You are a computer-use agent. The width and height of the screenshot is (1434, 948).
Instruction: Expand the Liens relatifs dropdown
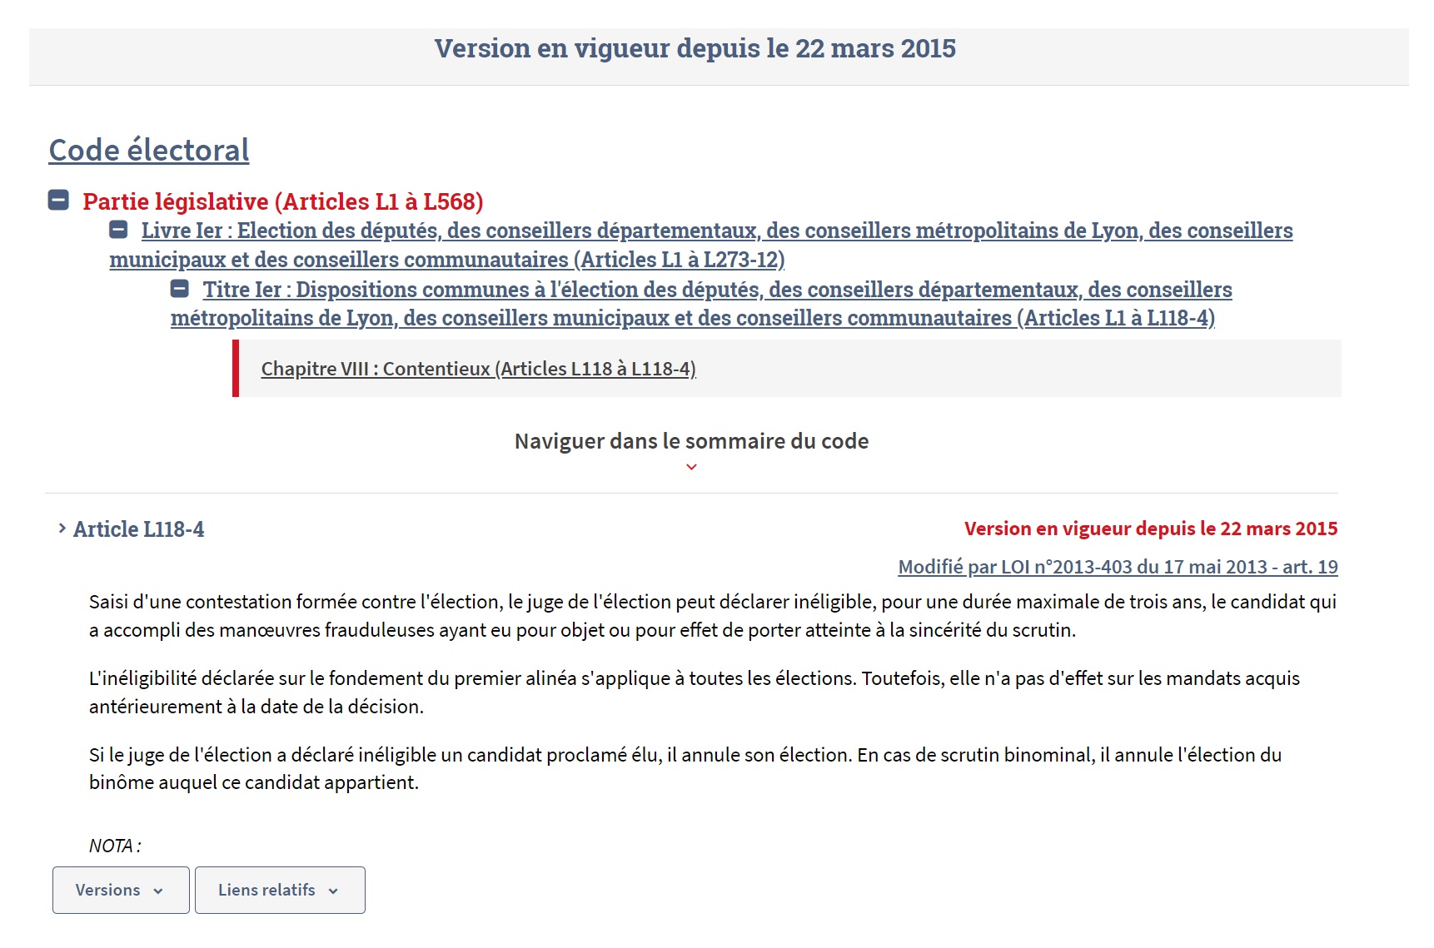280,890
